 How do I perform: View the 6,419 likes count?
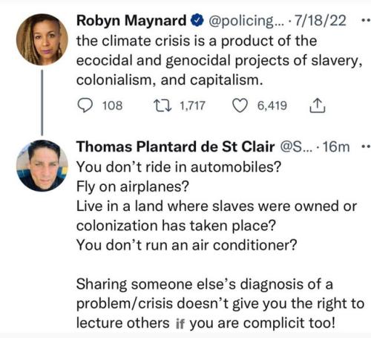[272, 105]
